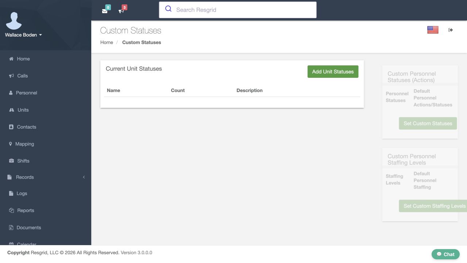Screen dimensions: 467x263
Task: Follow the Home breadcrumb link
Action: tap(107, 42)
